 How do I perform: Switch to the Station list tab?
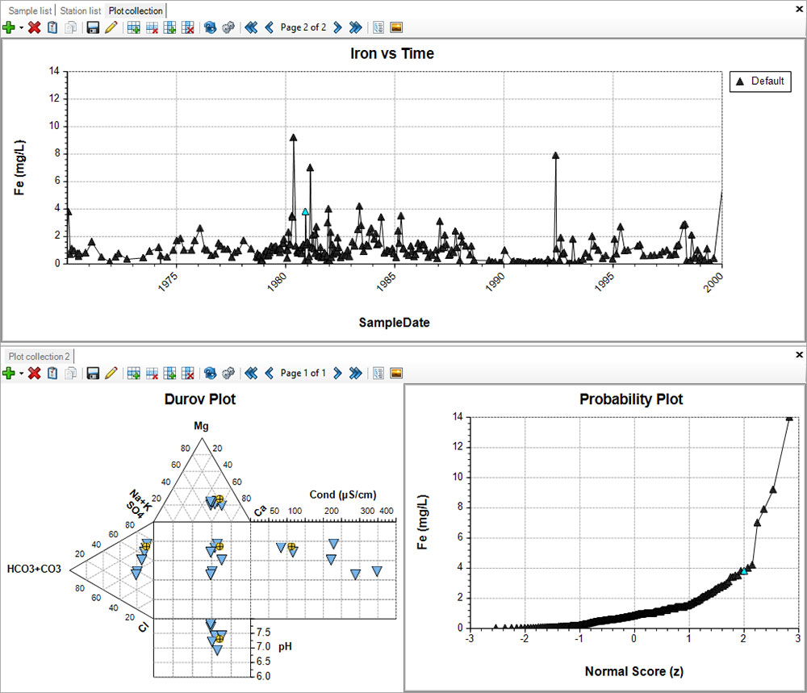tap(81, 10)
